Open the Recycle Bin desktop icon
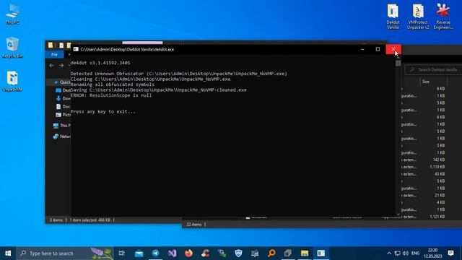This screenshot has width=462, height=260. point(12,48)
